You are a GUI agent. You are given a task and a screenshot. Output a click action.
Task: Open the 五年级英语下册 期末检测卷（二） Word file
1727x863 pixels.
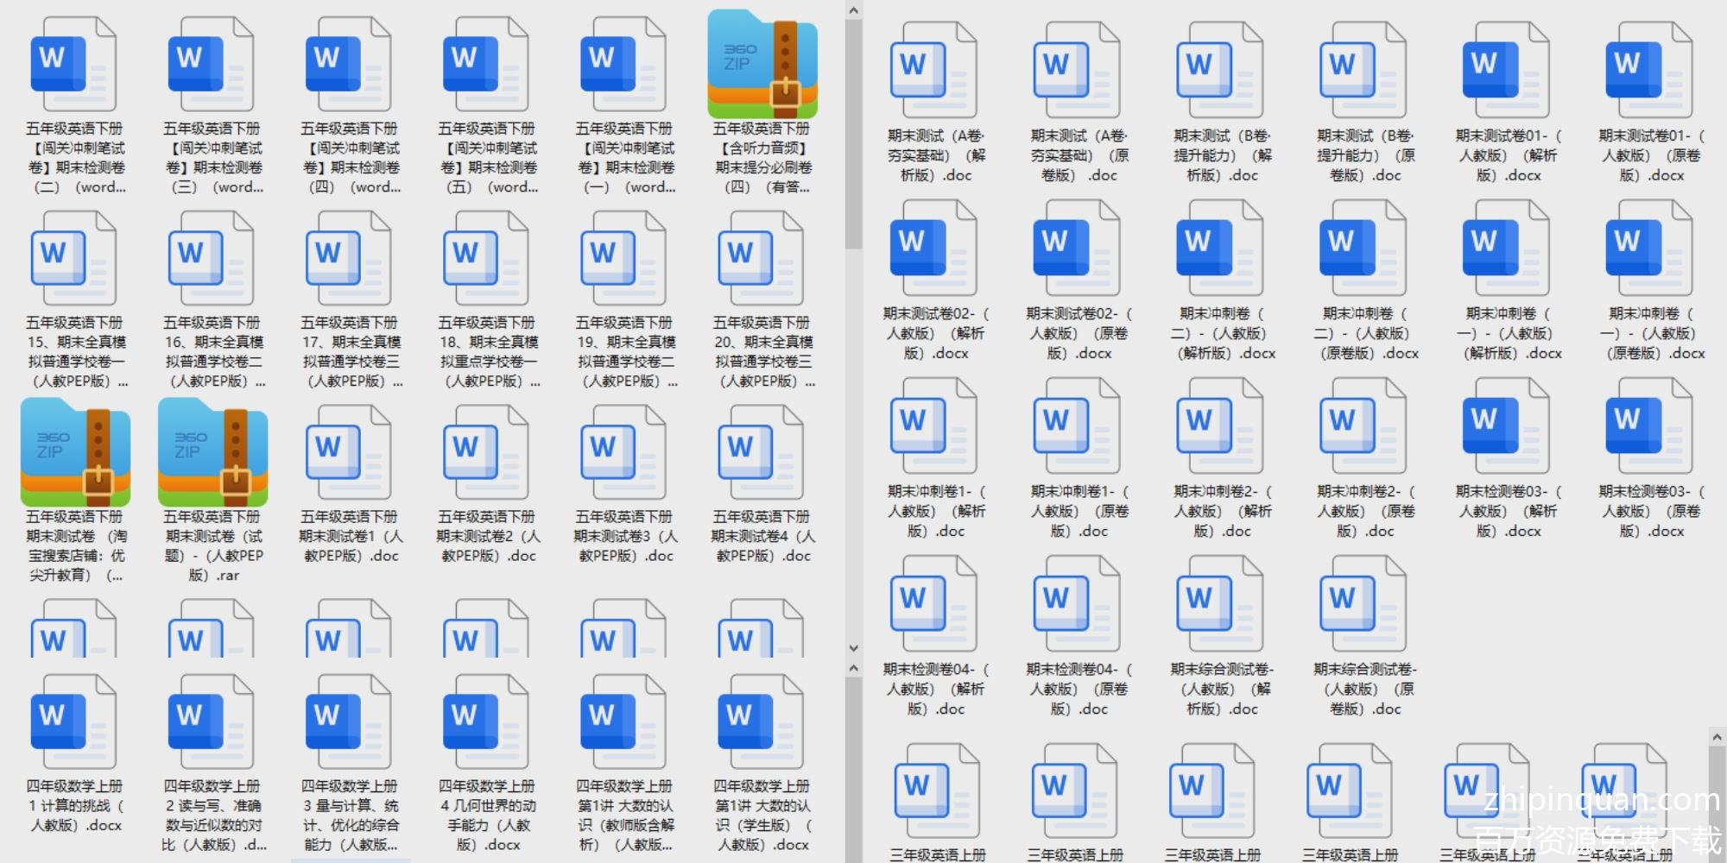click(x=73, y=65)
